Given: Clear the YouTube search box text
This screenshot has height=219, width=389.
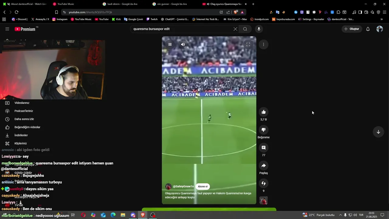Looking at the screenshot, I should click(x=235, y=29).
